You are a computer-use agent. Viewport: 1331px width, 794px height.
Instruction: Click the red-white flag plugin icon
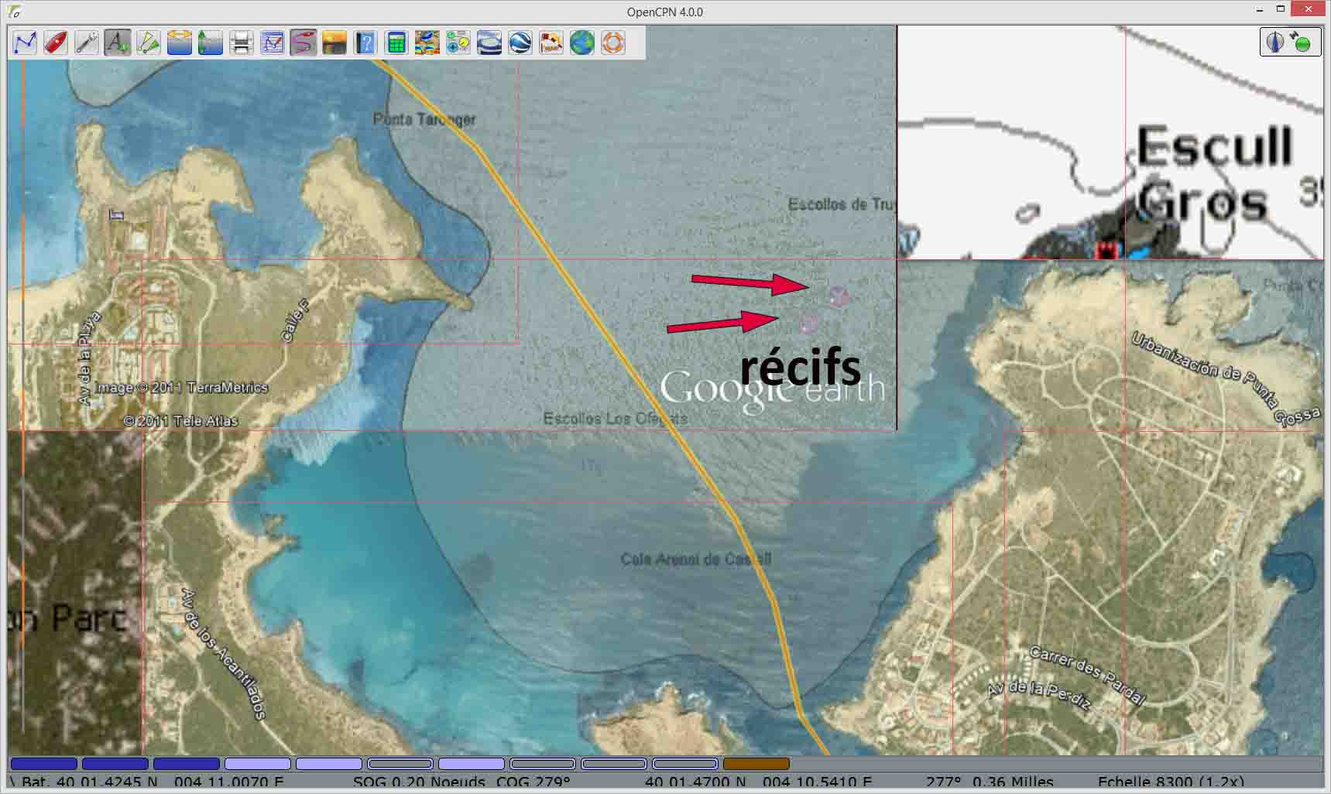pyautogui.click(x=551, y=43)
